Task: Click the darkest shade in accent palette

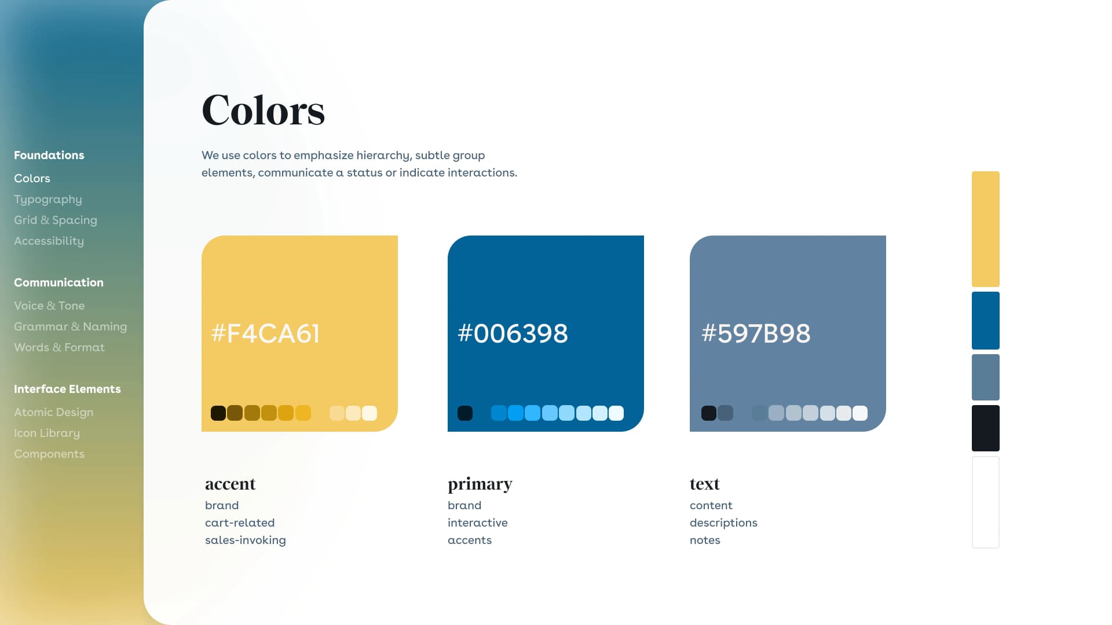Action: click(x=218, y=413)
